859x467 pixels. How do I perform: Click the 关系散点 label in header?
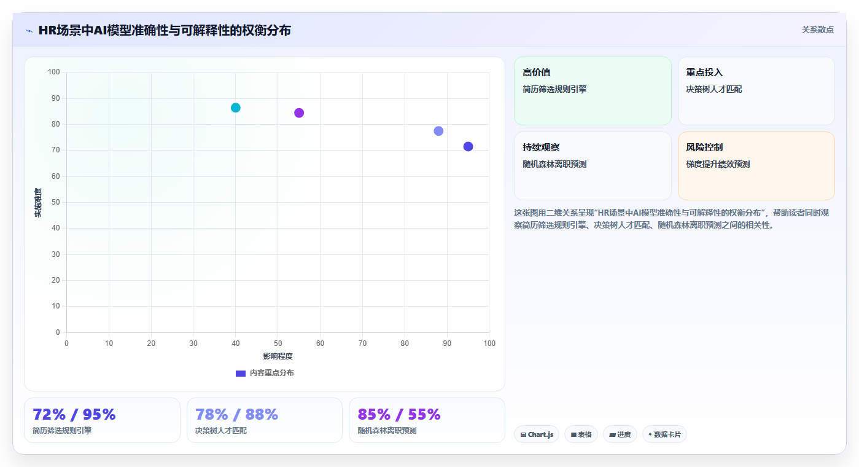click(818, 29)
